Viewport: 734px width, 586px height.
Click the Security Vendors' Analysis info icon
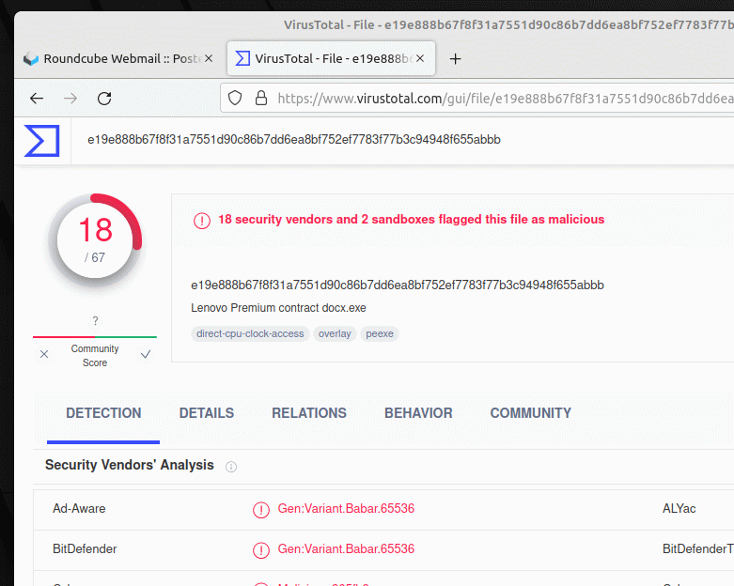point(231,467)
